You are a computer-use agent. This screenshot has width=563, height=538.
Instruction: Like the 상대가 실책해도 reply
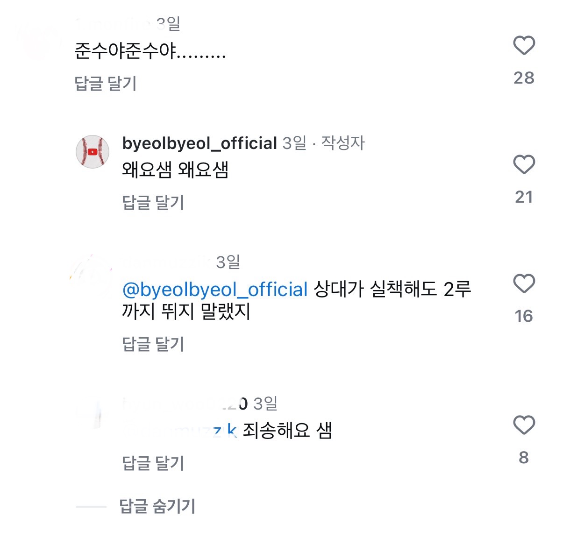click(x=524, y=283)
